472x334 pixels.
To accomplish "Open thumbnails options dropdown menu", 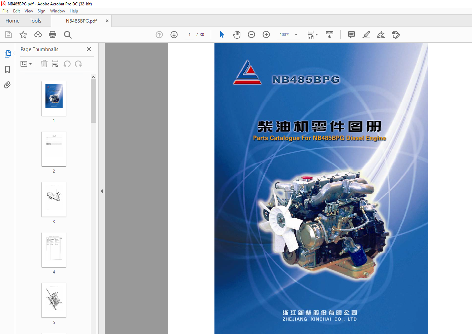I will point(26,64).
